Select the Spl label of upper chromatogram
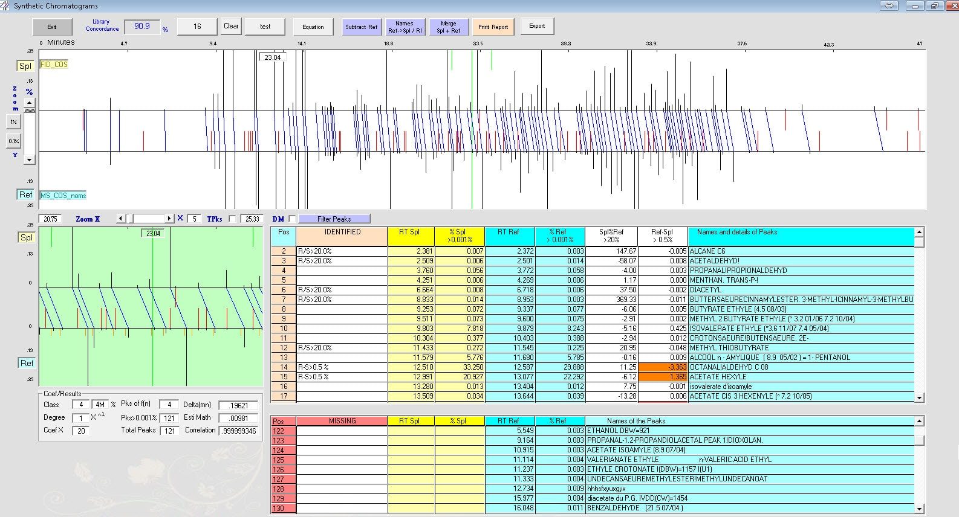The width and height of the screenshot is (959, 517). [x=25, y=66]
